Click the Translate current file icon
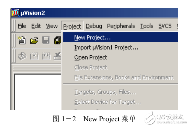This screenshot has width=189, height=127. click(22, 56)
